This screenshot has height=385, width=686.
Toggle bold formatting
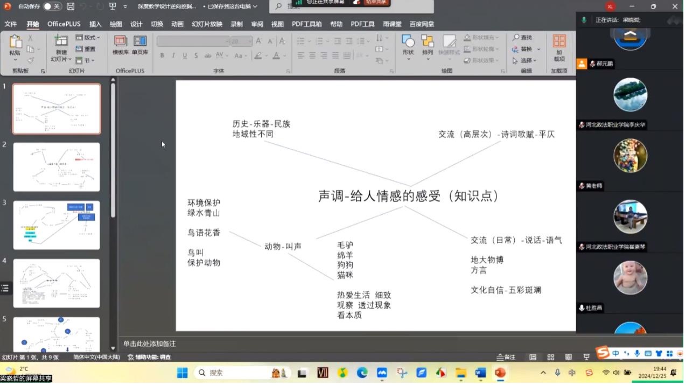[162, 55]
